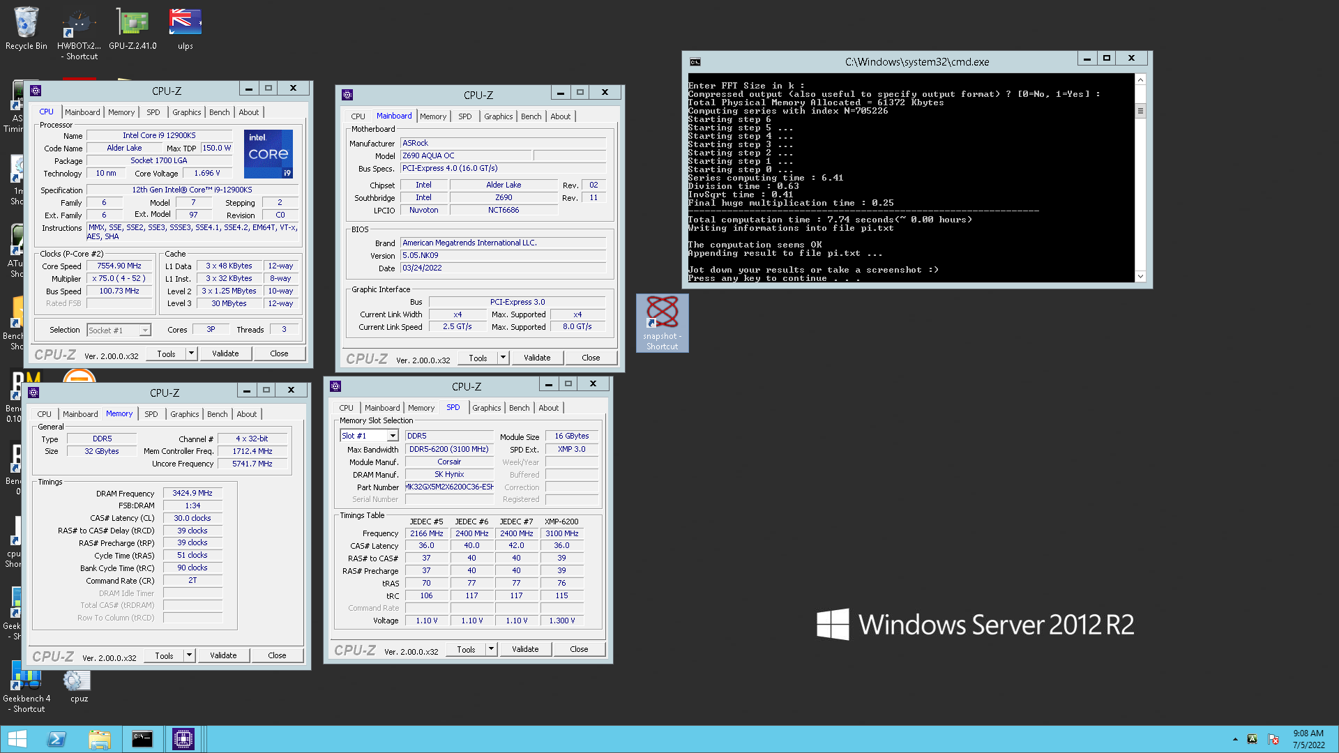Click the Core Speed 7554.90 MHz field
The height and width of the screenshot is (753, 1339).
[x=119, y=266]
